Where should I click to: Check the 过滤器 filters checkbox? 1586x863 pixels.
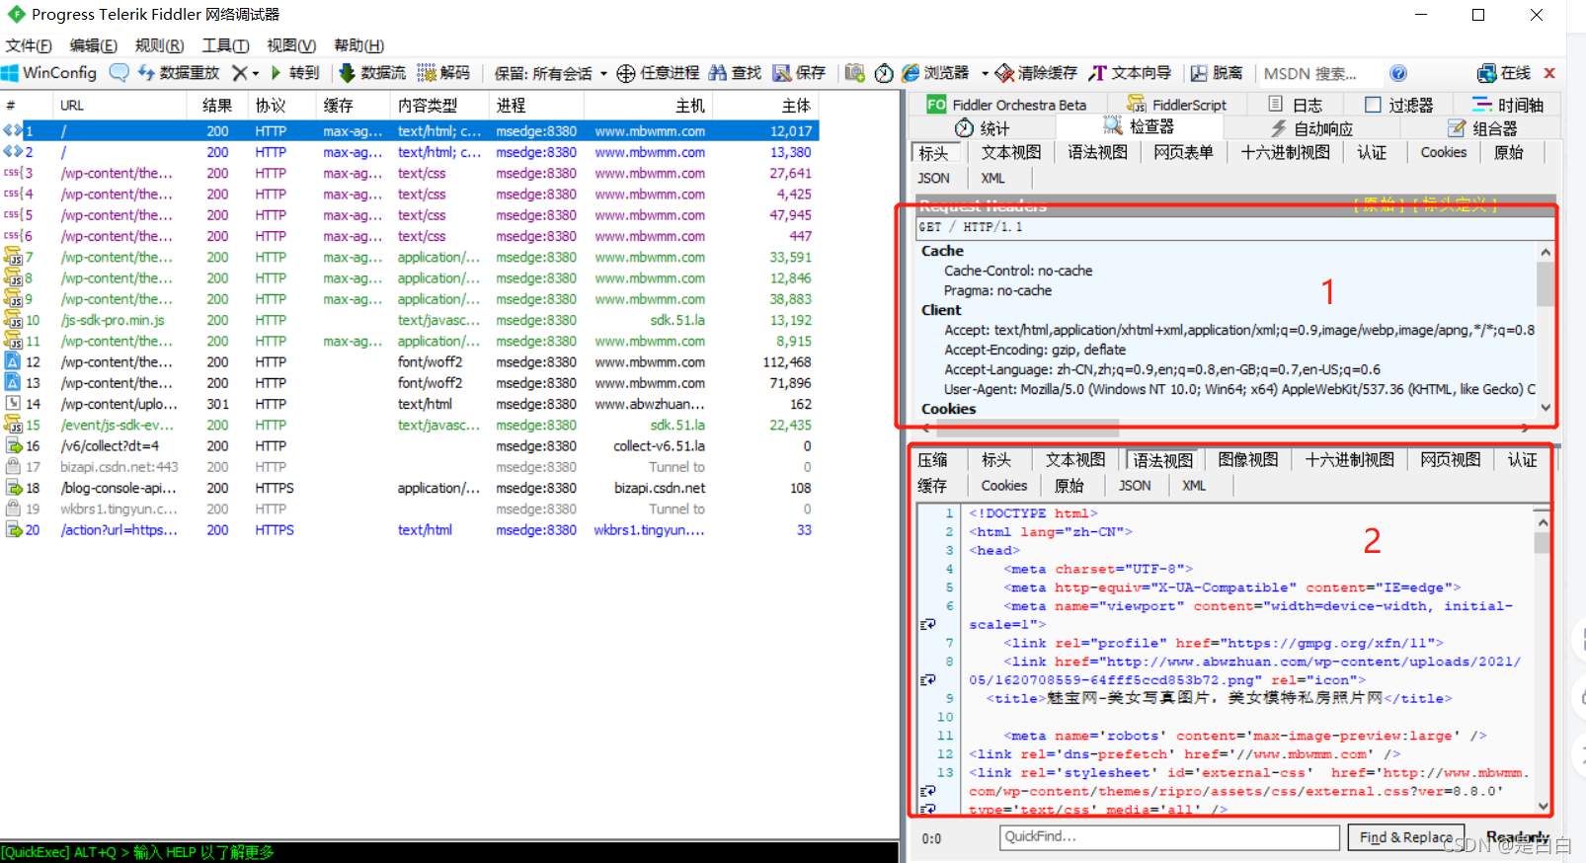coord(1373,105)
